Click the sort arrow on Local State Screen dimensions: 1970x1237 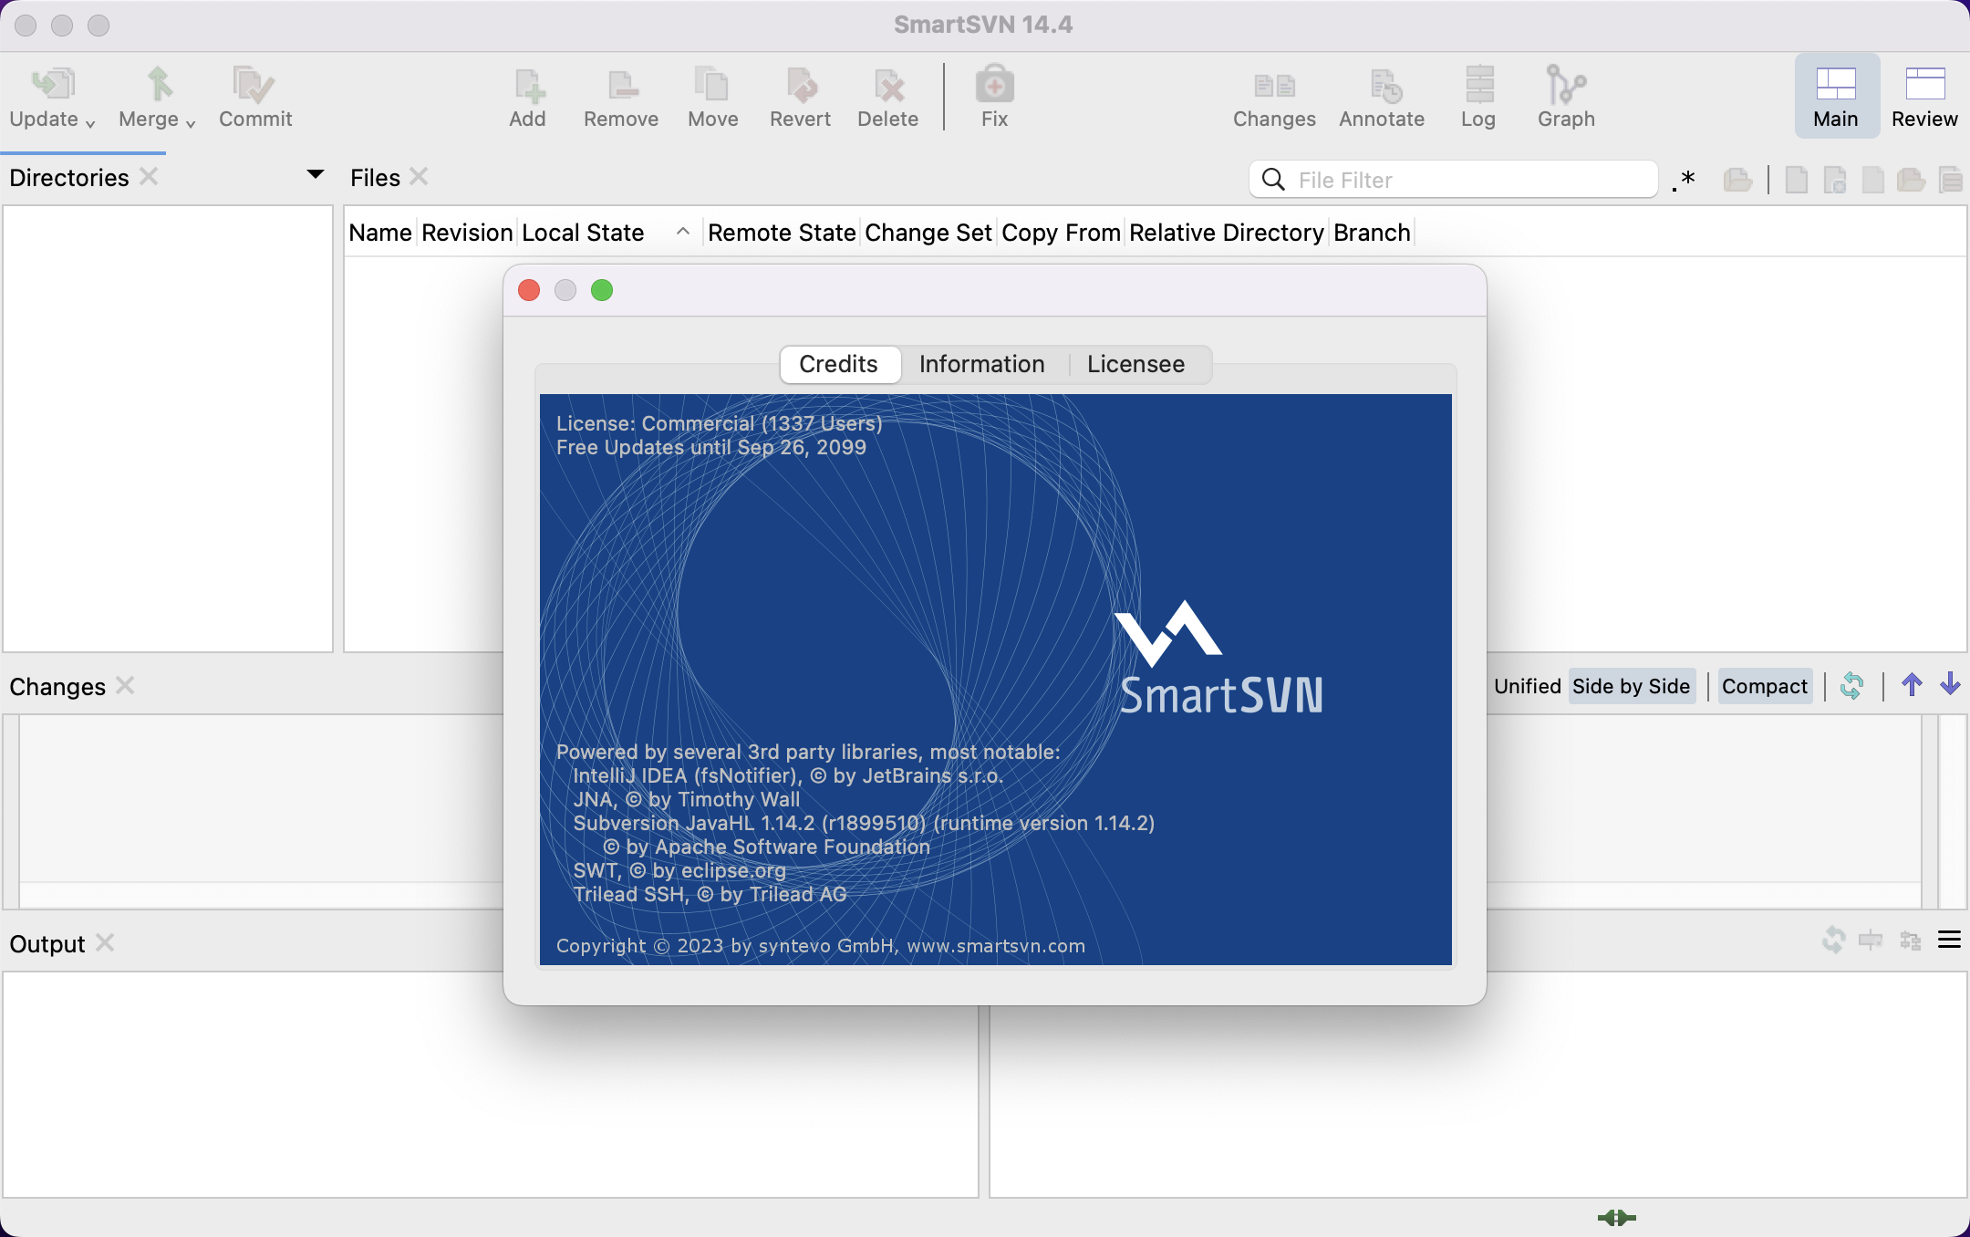[x=682, y=232]
